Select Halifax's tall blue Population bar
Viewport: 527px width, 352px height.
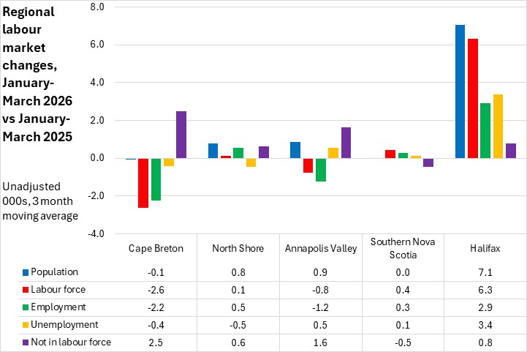pyautogui.click(x=460, y=91)
